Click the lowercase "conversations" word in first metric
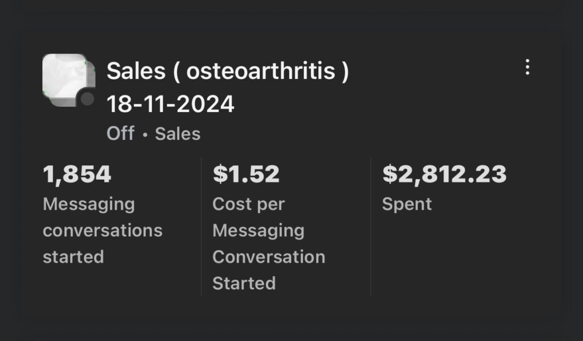 click(x=102, y=231)
